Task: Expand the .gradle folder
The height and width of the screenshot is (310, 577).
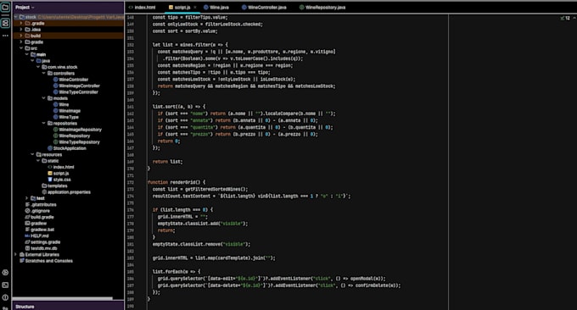Action: [21, 23]
